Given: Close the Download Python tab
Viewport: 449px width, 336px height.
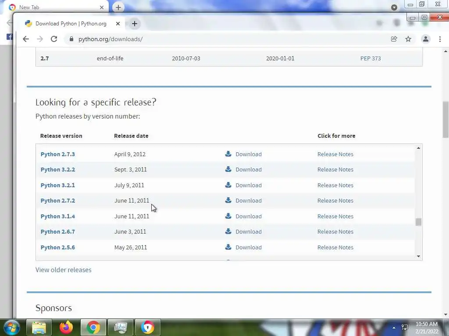Looking at the screenshot, I should pyautogui.click(x=118, y=24).
